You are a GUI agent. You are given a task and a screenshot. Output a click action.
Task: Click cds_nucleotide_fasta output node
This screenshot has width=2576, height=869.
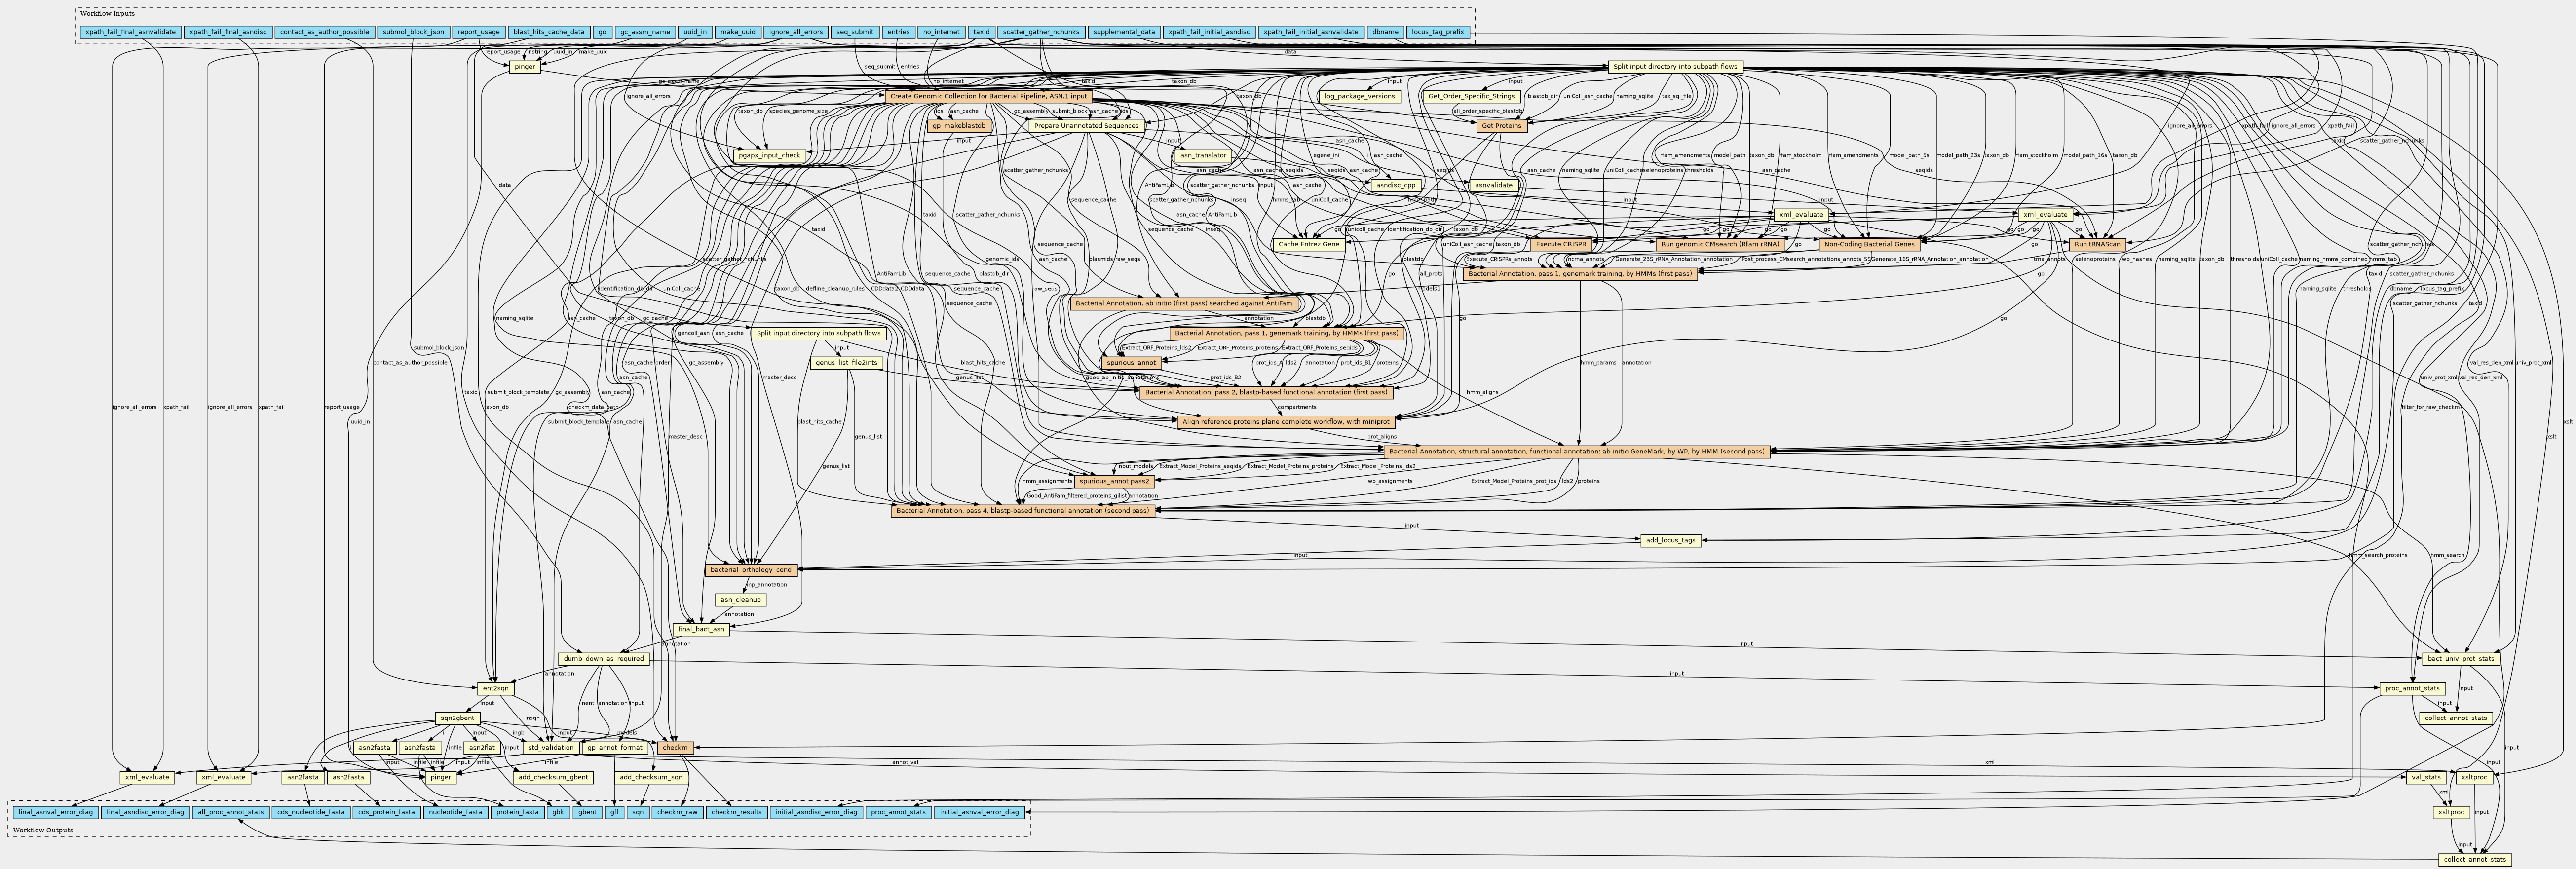pos(311,812)
